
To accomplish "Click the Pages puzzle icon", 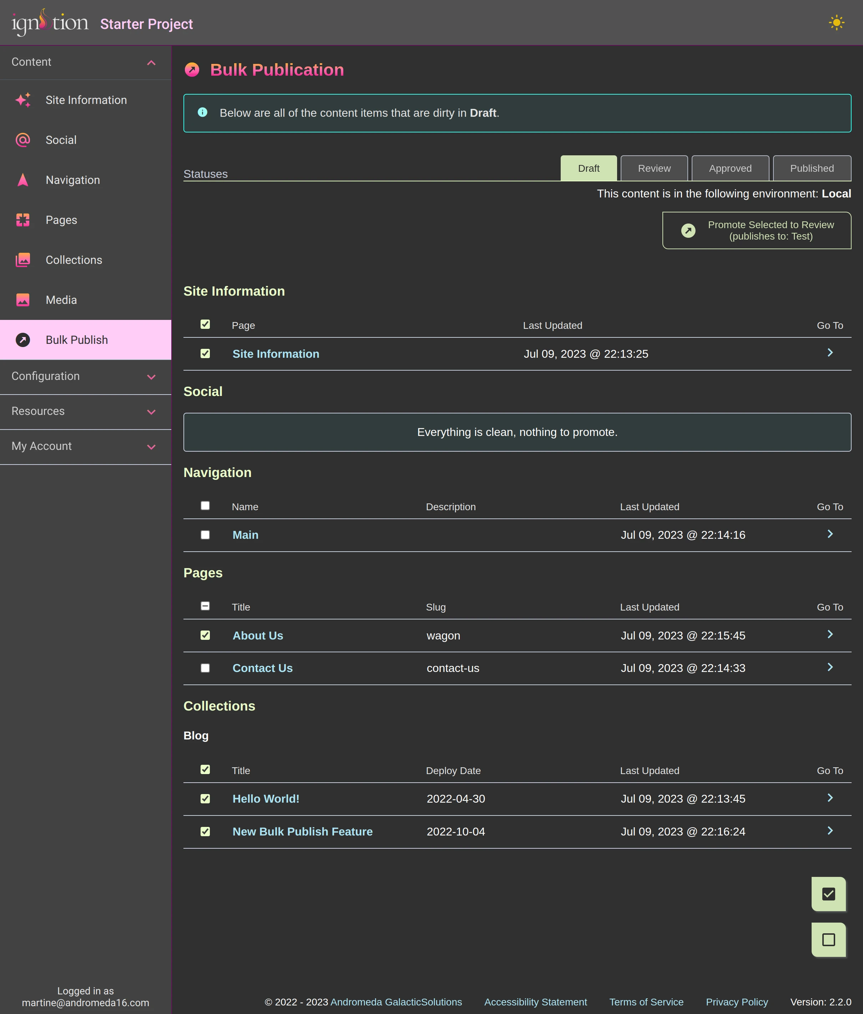I will click(x=23, y=220).
